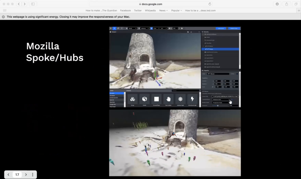Image resolution: width=301 pixels, height=179 pixels.
Task: Add a new Safari tab with plus
Action: (x=299, y=11)
